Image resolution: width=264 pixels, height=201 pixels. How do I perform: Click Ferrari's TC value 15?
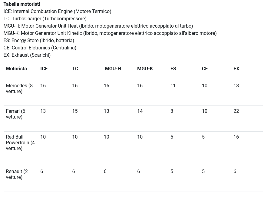(x=75, y=111)
